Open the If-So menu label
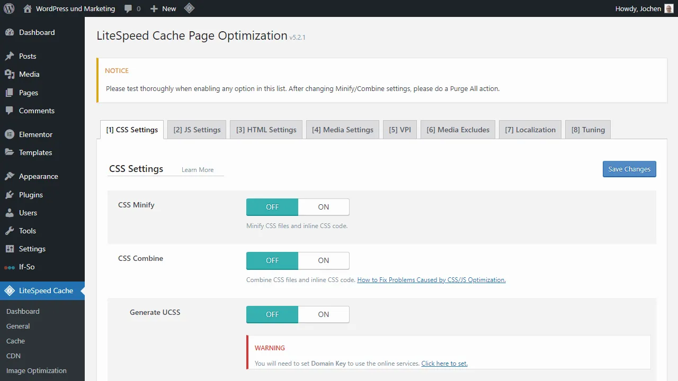This screenshot has height=381, width=678. [27, 267]
